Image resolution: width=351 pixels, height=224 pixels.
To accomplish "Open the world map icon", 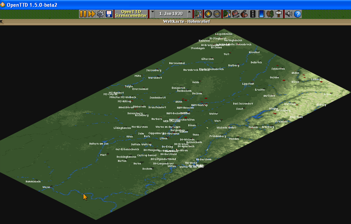I will [x=198, y=14].
